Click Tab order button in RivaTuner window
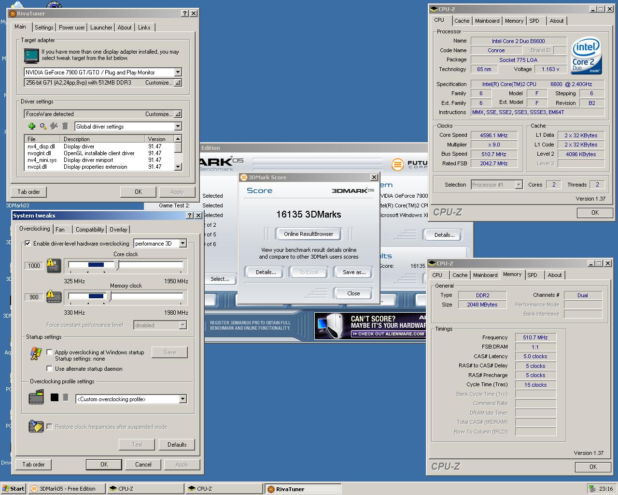 [28, 192]
